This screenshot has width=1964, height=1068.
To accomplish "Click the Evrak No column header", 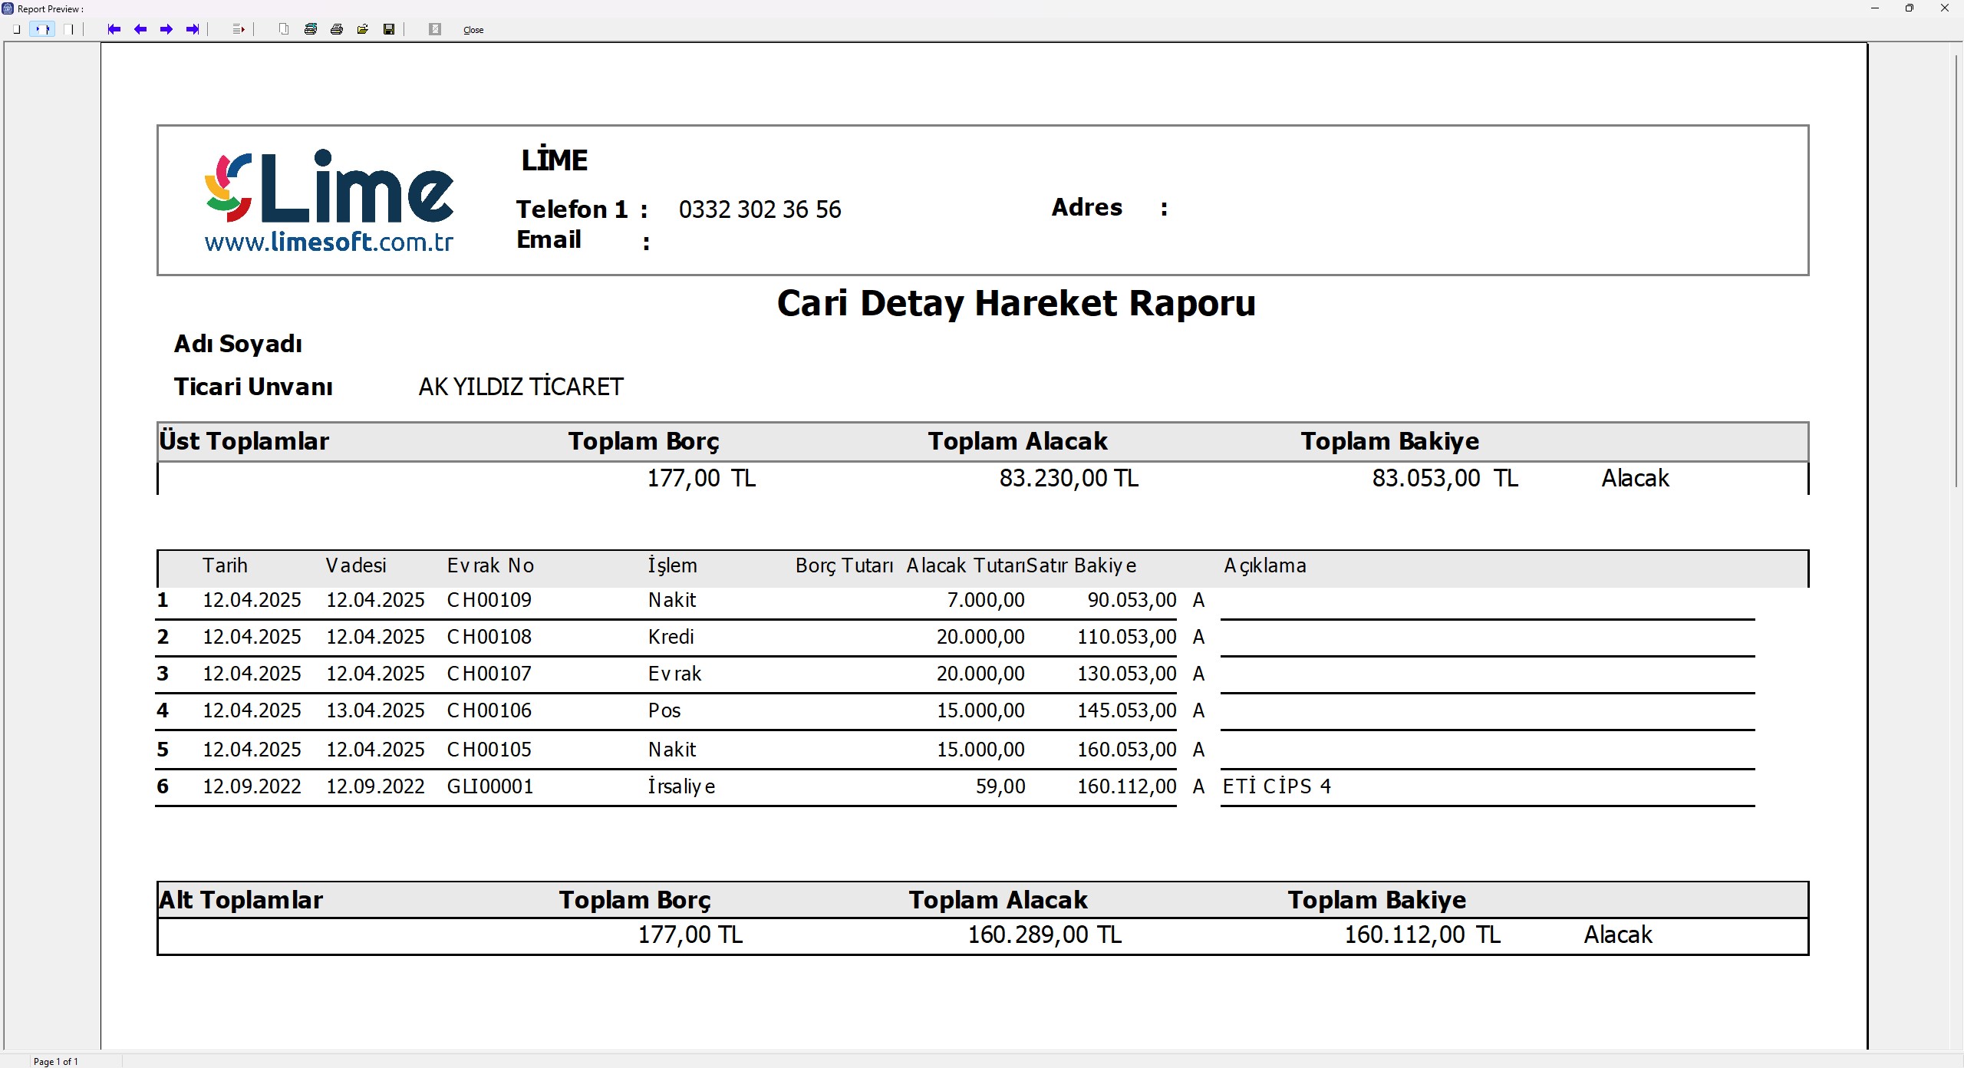I will coord(490,565).
